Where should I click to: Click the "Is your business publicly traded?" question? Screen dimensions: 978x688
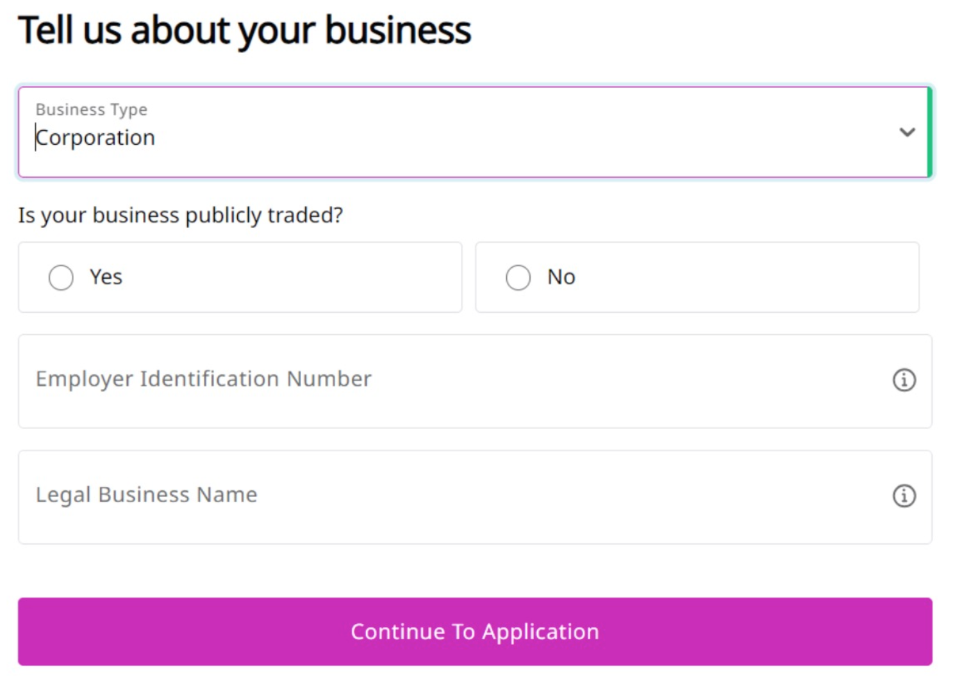(x=181, y=215)
